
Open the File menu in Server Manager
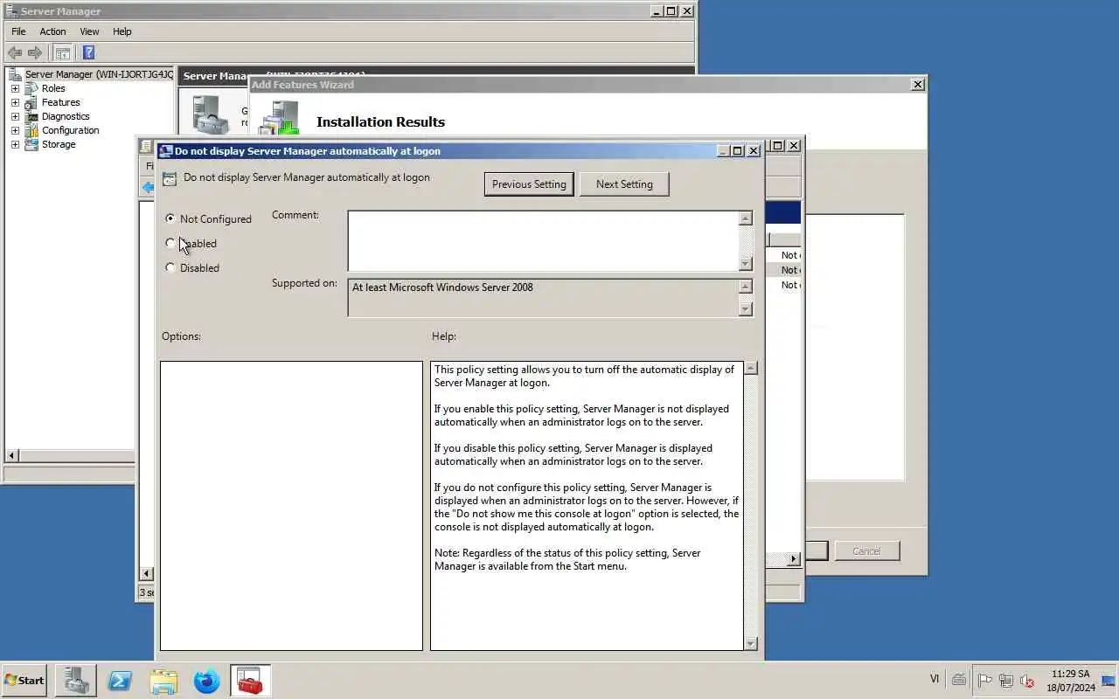point(18,31)
